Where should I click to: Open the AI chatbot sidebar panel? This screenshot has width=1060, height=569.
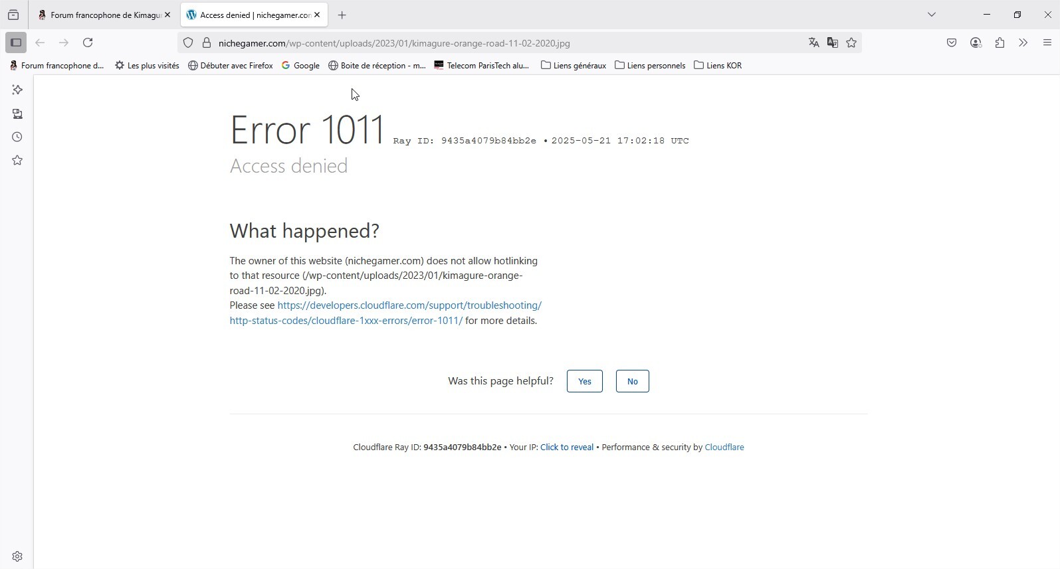[x=17, y=90]
